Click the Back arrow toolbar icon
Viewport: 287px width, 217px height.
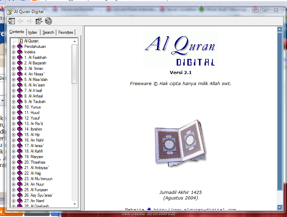click(21, 21)
